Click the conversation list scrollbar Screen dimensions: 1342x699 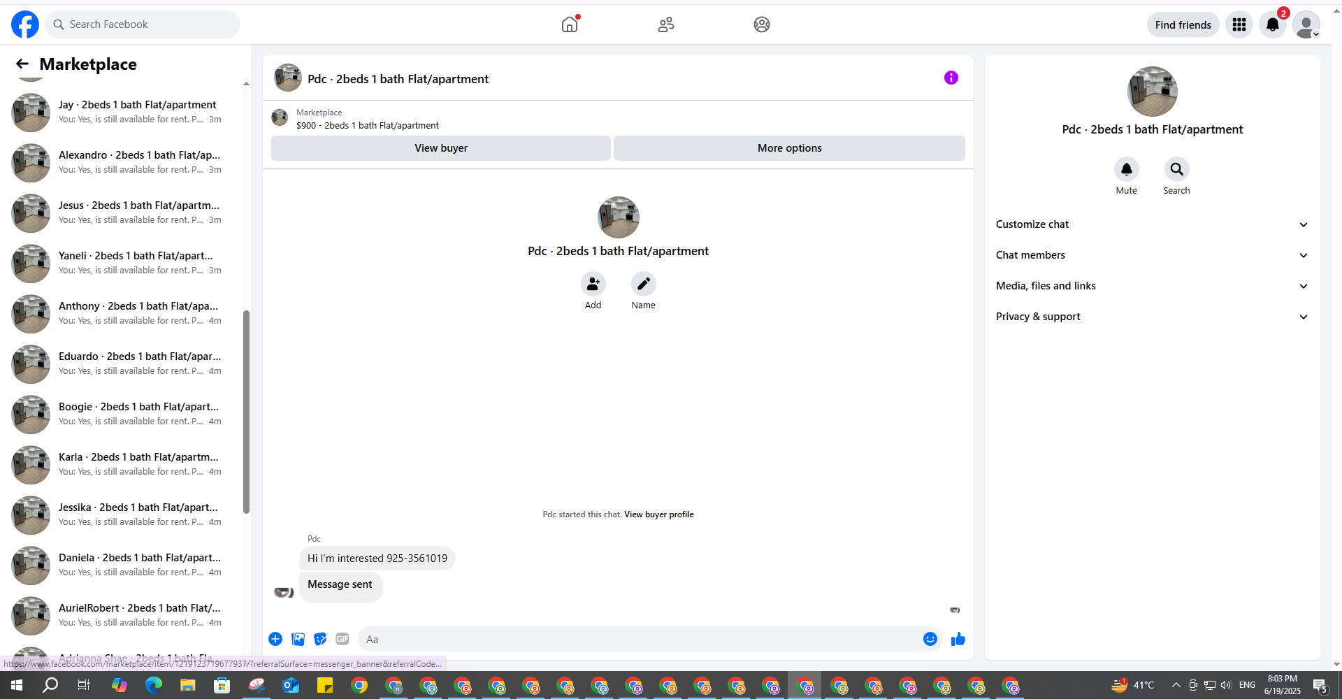point(246,412)
